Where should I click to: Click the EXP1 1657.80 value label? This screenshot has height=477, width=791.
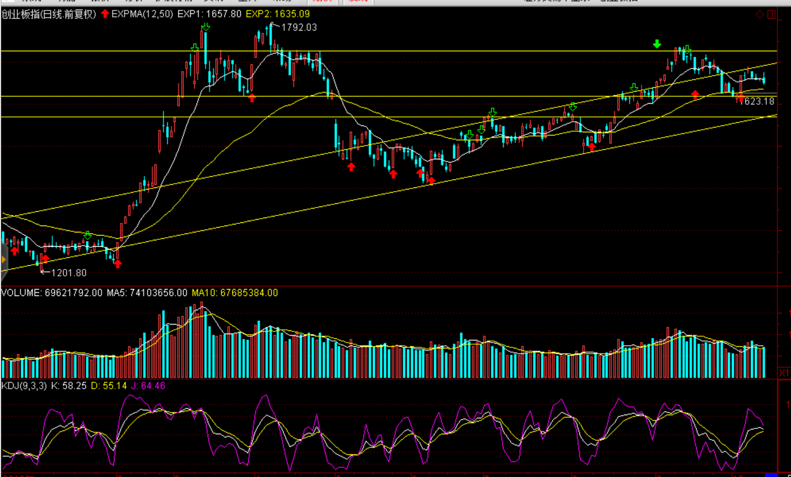209,14
